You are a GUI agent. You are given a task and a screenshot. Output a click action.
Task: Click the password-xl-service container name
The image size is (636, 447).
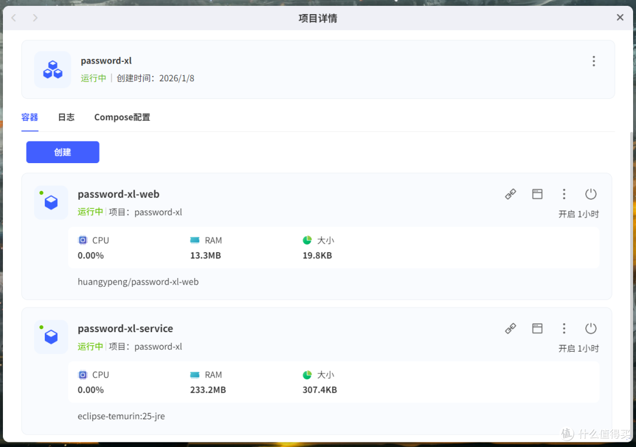click(125, 329)
